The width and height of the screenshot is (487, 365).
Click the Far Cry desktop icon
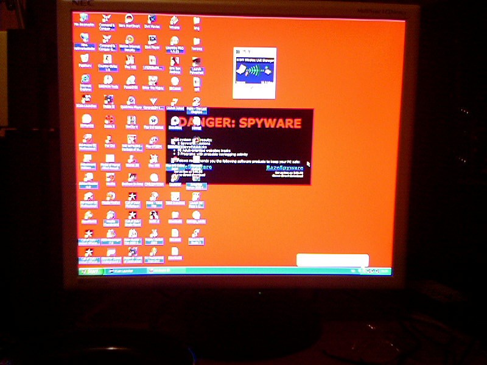(x=110, y=141)
